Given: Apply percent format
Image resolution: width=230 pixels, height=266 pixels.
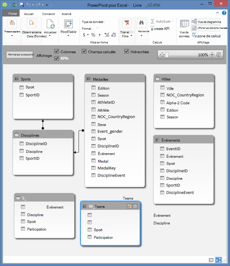Looking at the screenshot, I should click(93, 35).
